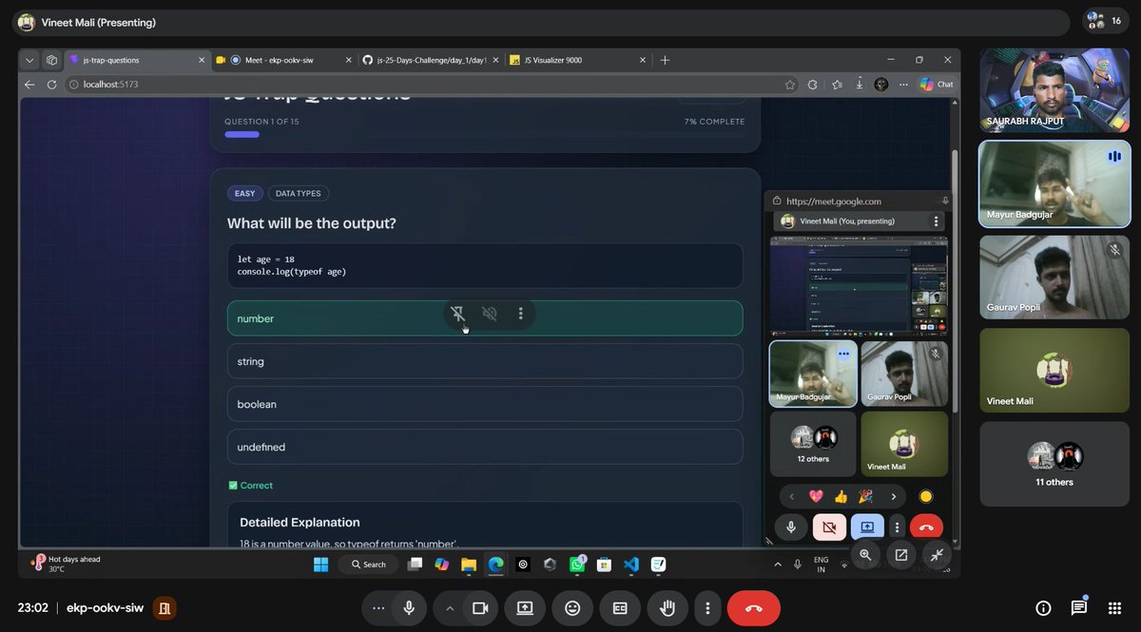Open audio settings chevron beside the camera

click(449, 608)
